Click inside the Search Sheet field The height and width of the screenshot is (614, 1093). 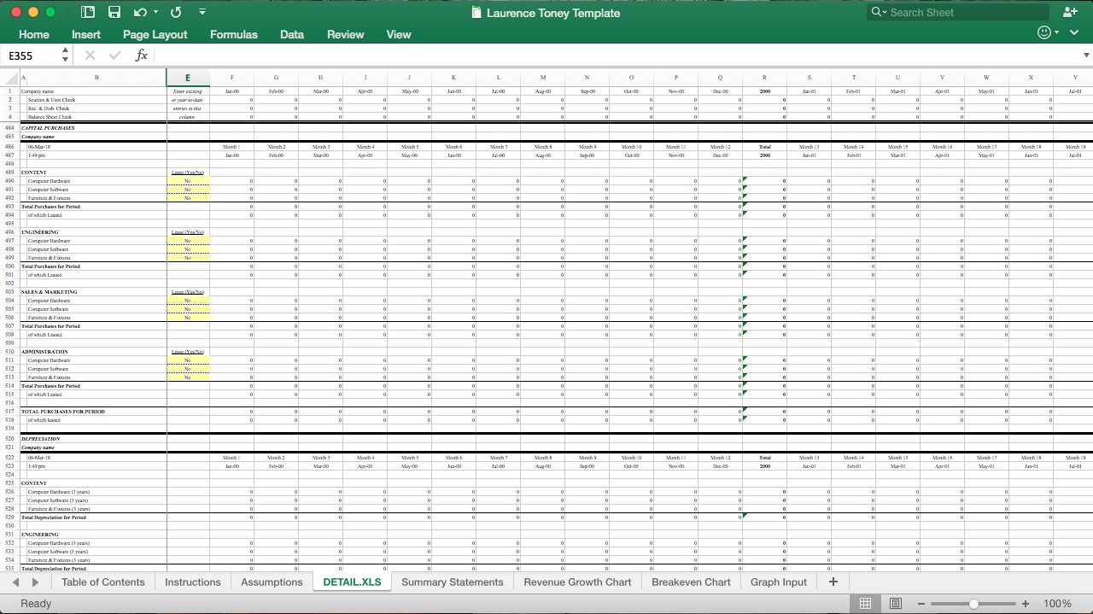pyautogui.click(x=956, y=12)
